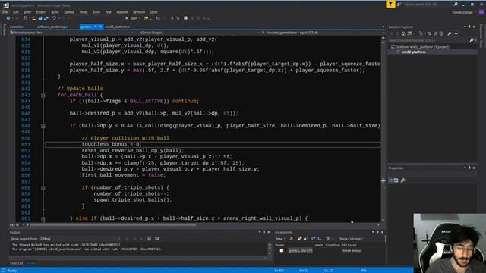Image resolution: width=486 pixels, height=273 pixels.
Task: Click Categorized icon in Properties panel
Action: (x=390, y=180)
